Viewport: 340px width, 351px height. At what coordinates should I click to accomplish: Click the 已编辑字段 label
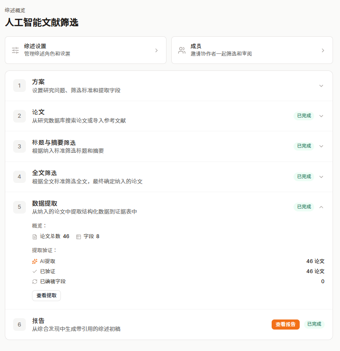coord(53,281)
